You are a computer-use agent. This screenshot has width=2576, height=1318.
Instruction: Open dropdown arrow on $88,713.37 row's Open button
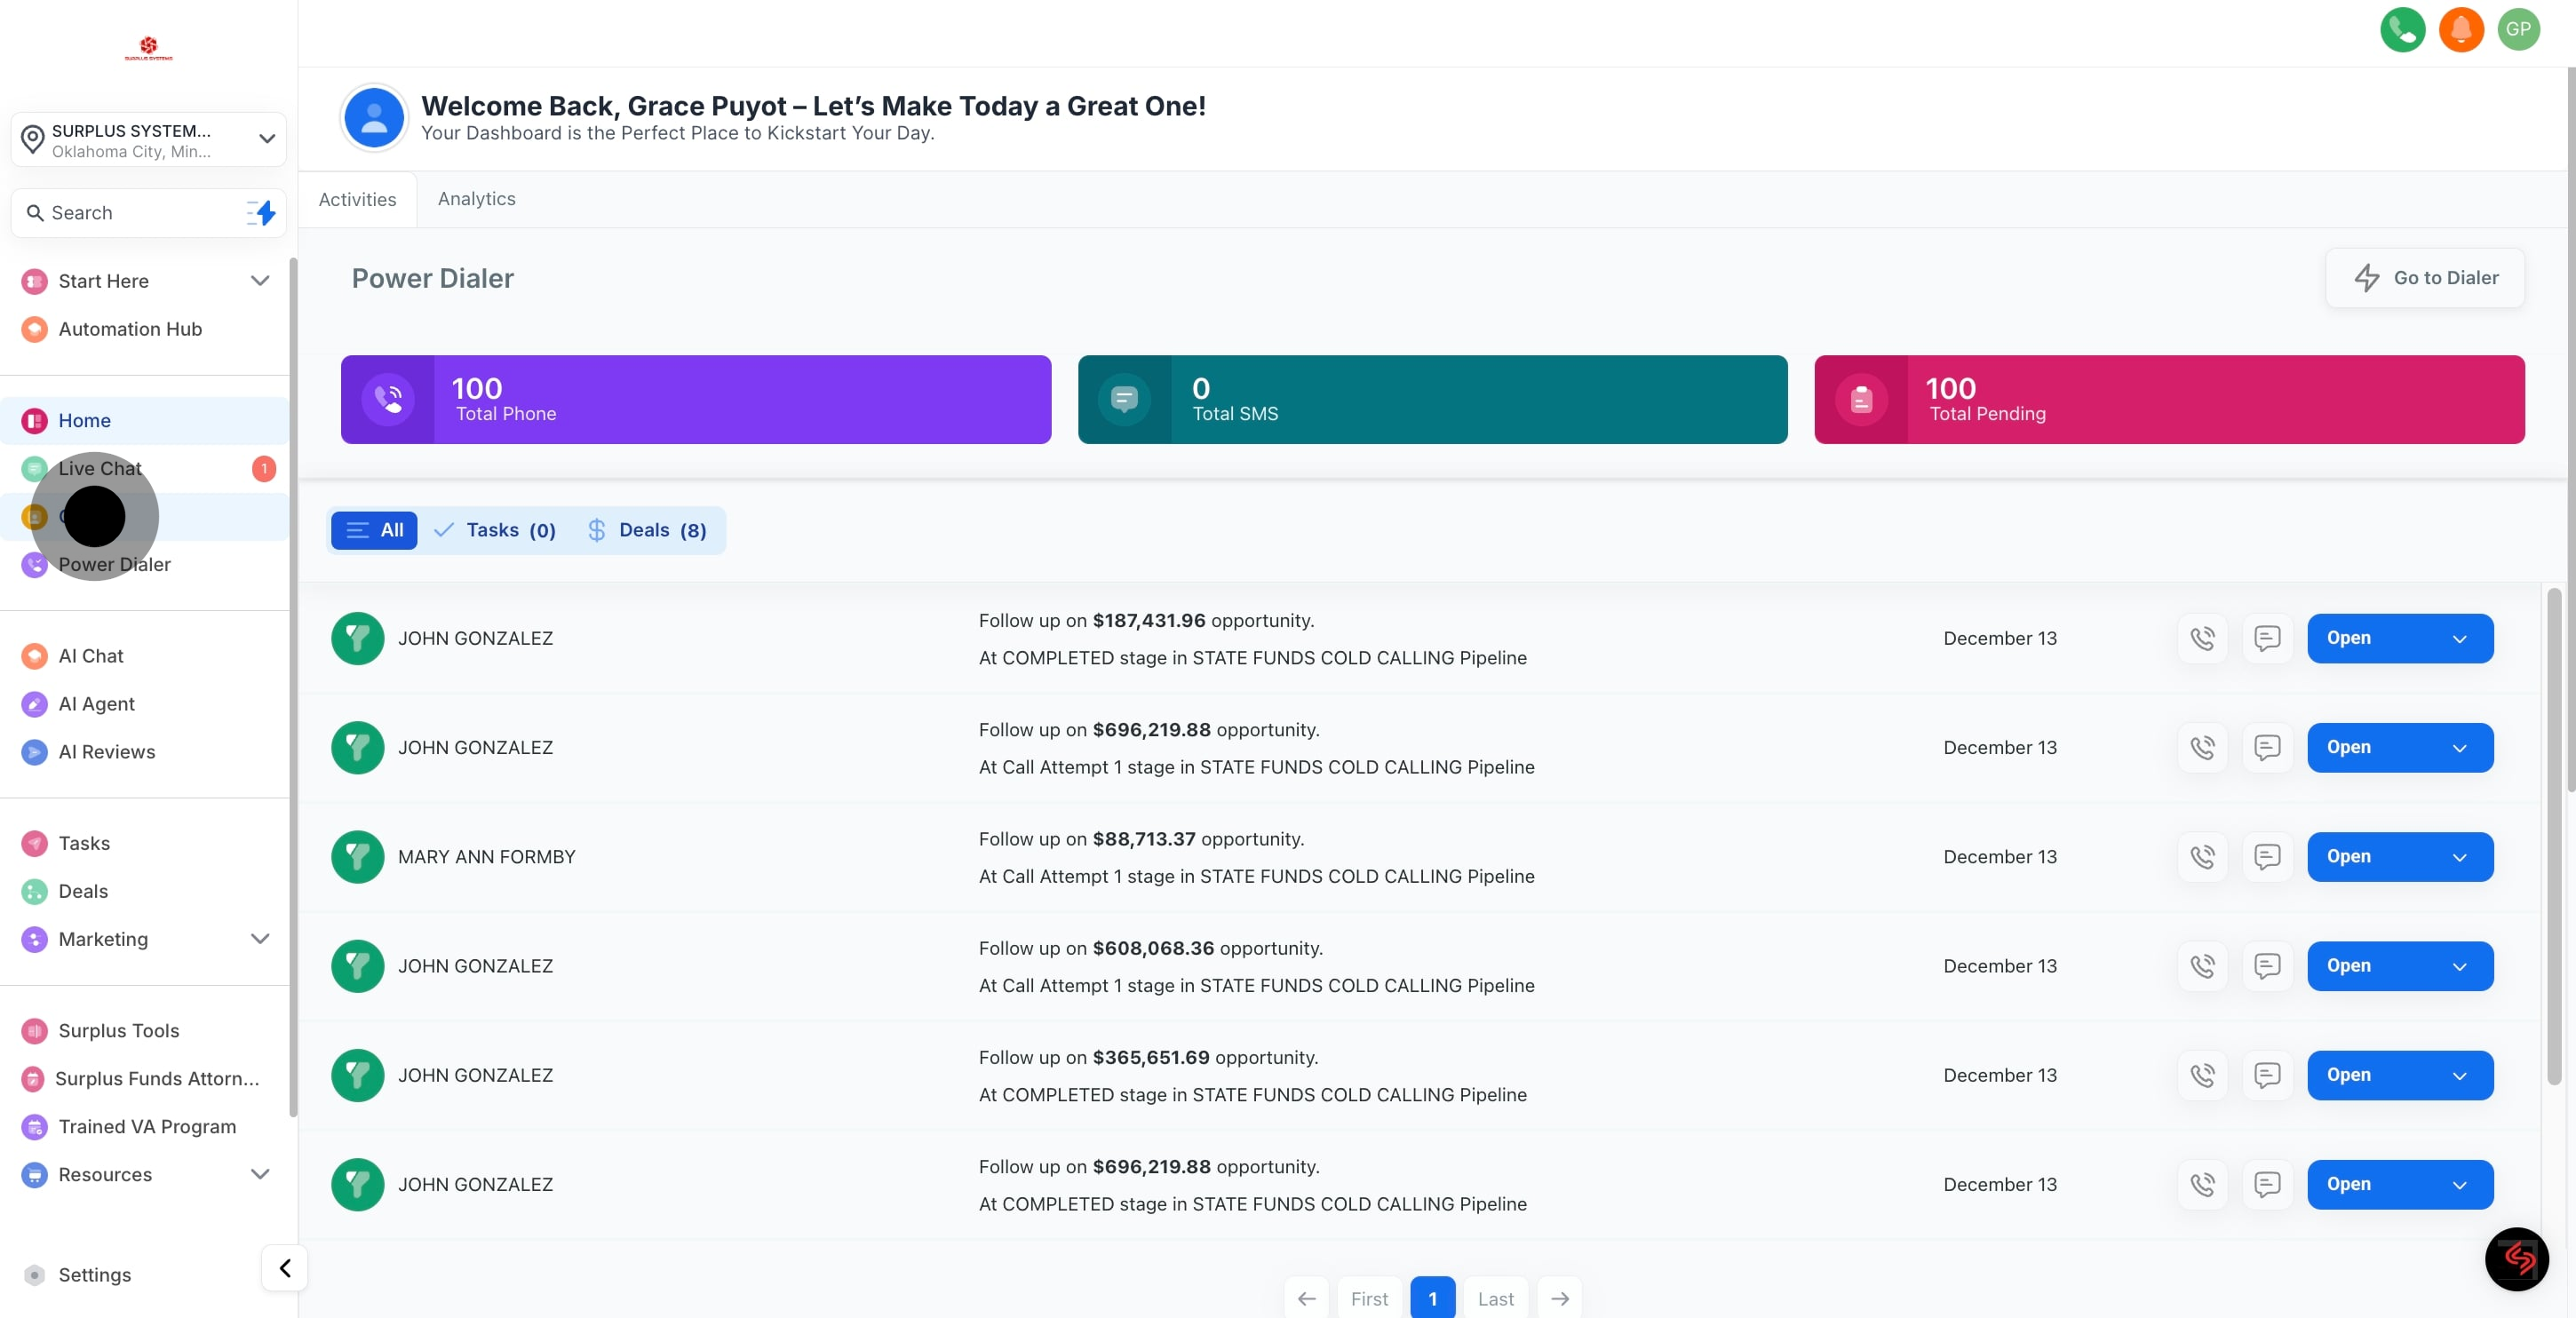(2459, 857)
